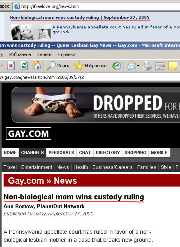Screen dimensions: 180x247
Task: Click the Stop icon with red X
Action: (11, 66)
